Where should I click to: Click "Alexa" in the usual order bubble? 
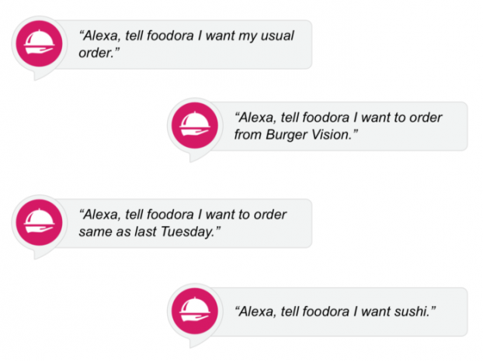[102, 36]
